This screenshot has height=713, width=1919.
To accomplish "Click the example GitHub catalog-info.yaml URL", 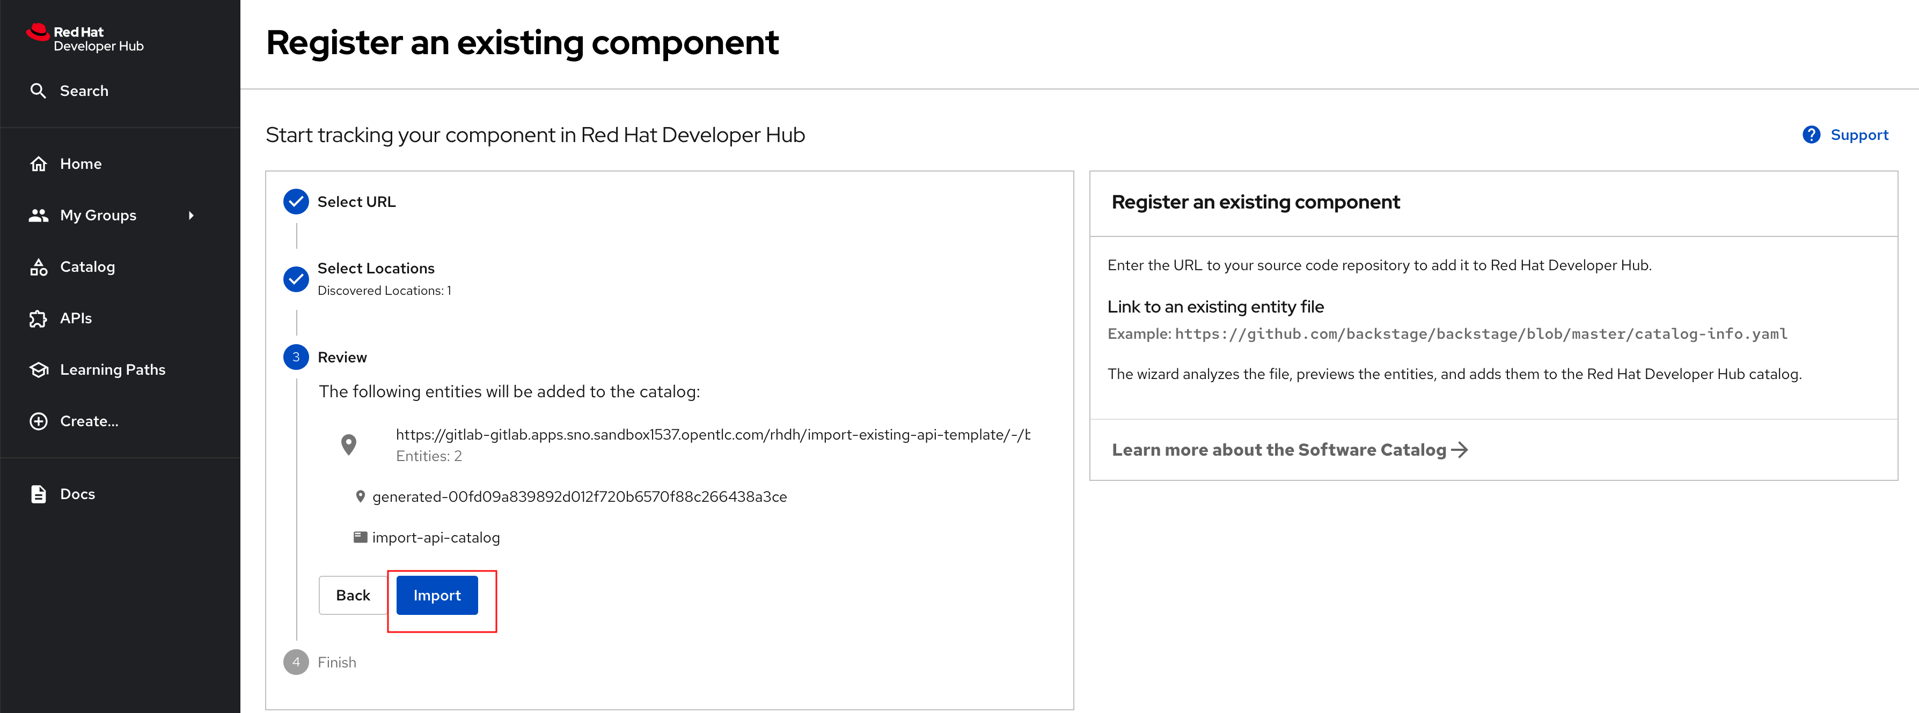I will tap(1481, 334).
